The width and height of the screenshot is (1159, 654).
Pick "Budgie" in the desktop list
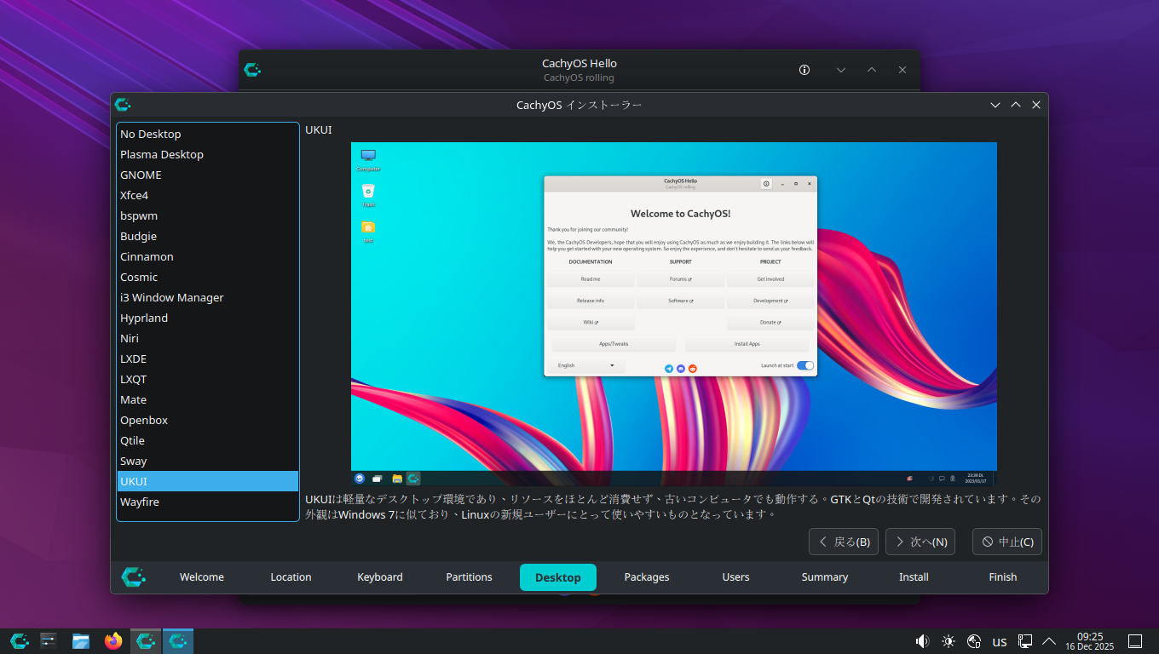[208, 236]
